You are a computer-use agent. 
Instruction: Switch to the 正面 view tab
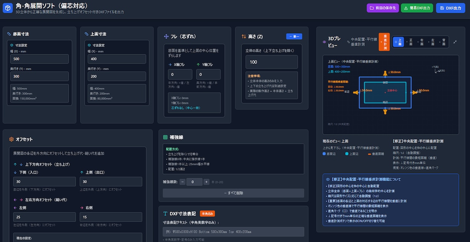(409, 42)
